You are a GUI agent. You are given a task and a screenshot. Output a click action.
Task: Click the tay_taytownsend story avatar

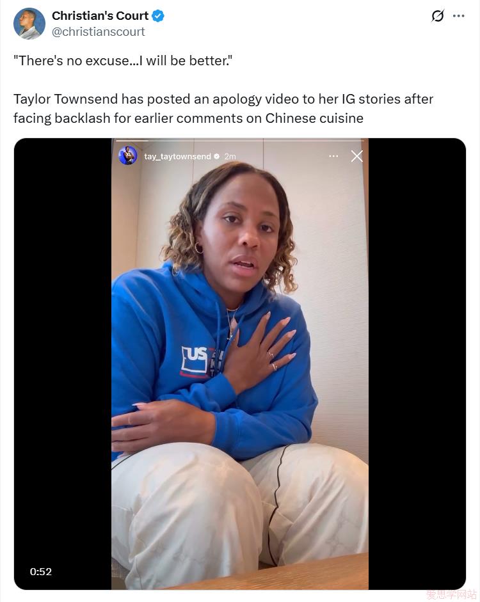coord(128,156)
